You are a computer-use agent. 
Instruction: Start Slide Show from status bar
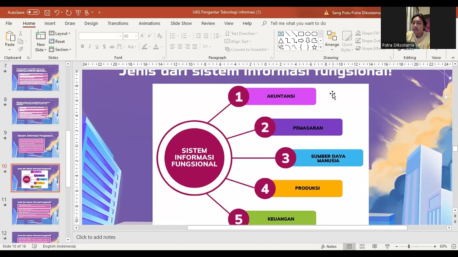pos(387,246)
